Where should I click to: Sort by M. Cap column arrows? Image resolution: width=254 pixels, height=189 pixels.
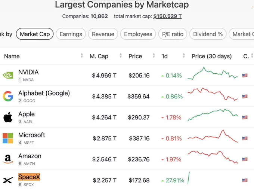coord(121,55)
